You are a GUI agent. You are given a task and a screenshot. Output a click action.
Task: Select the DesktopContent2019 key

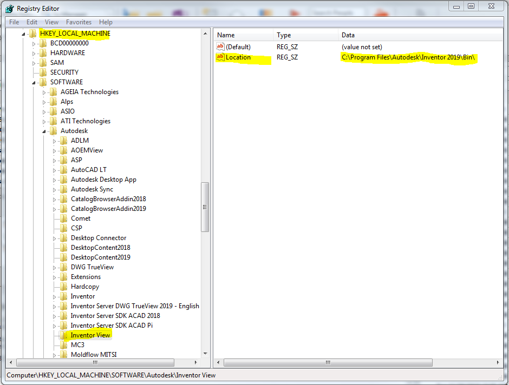[101, 257]
